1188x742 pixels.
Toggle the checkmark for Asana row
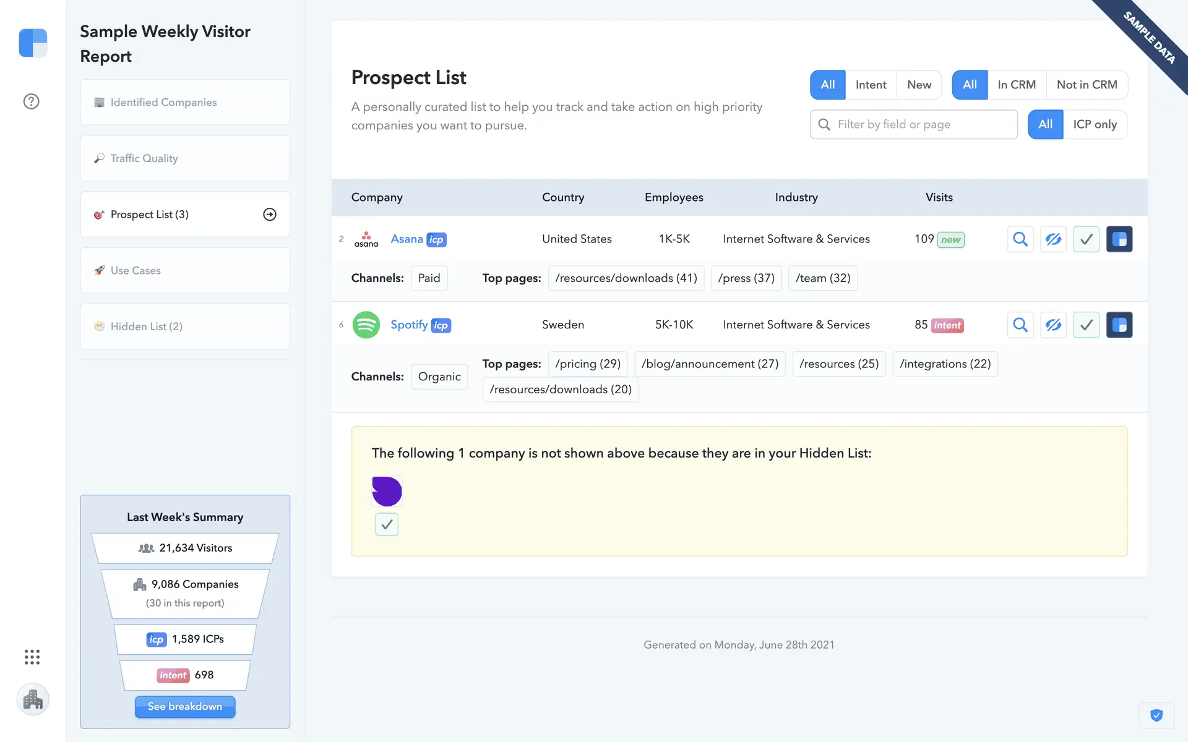click(x=1086, y=239)
